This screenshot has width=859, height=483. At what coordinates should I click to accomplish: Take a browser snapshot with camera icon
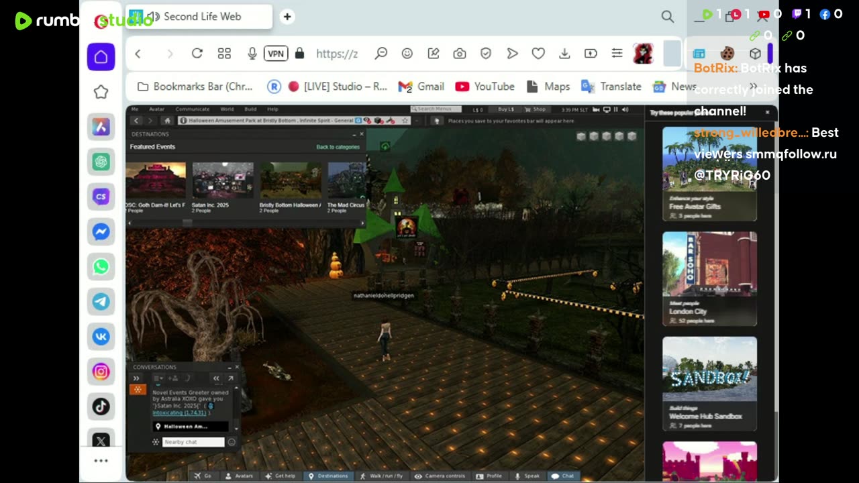pyautogui.click(x=460, y=53)
